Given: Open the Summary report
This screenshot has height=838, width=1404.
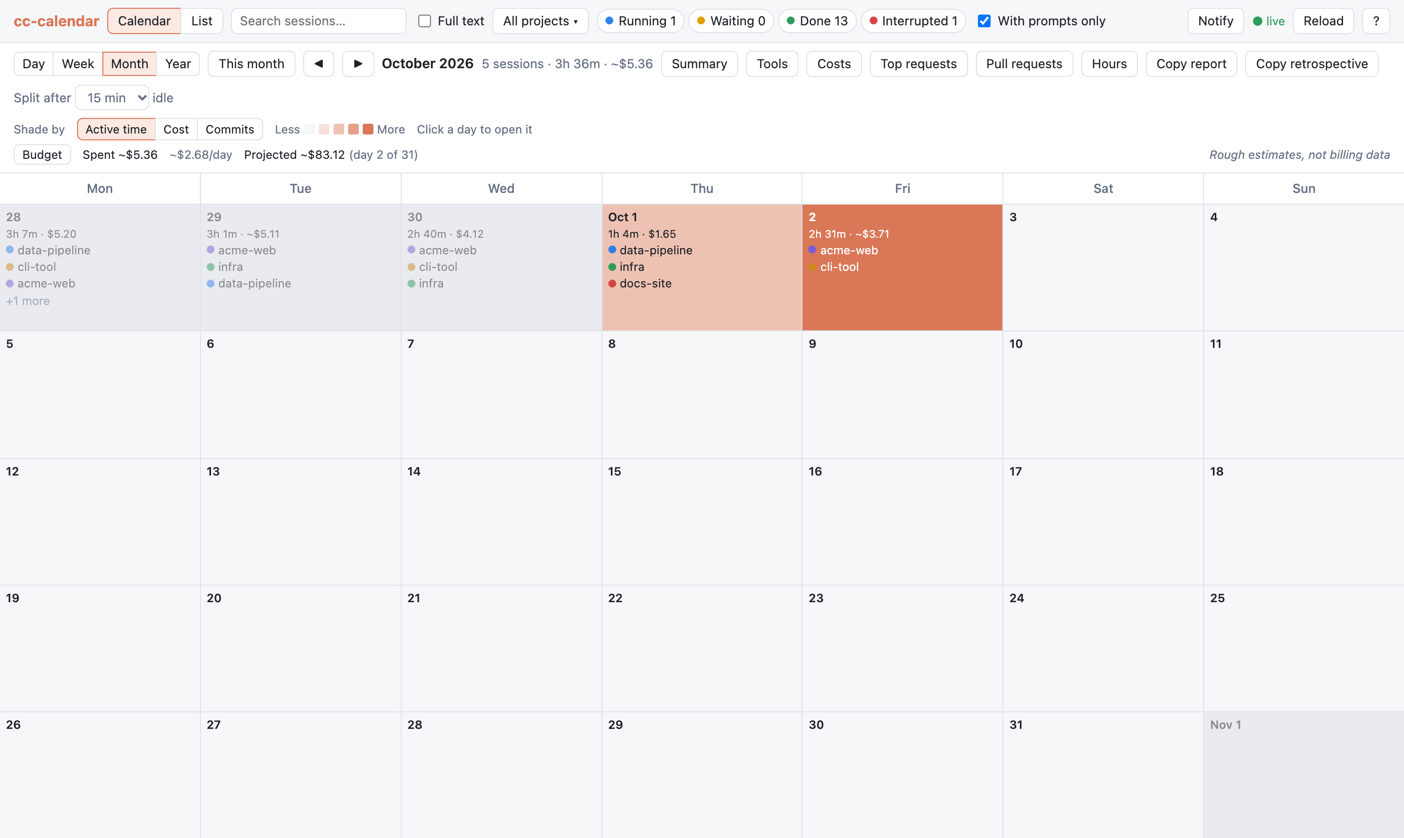Looking at the screenshot, I should pos(699,64).
